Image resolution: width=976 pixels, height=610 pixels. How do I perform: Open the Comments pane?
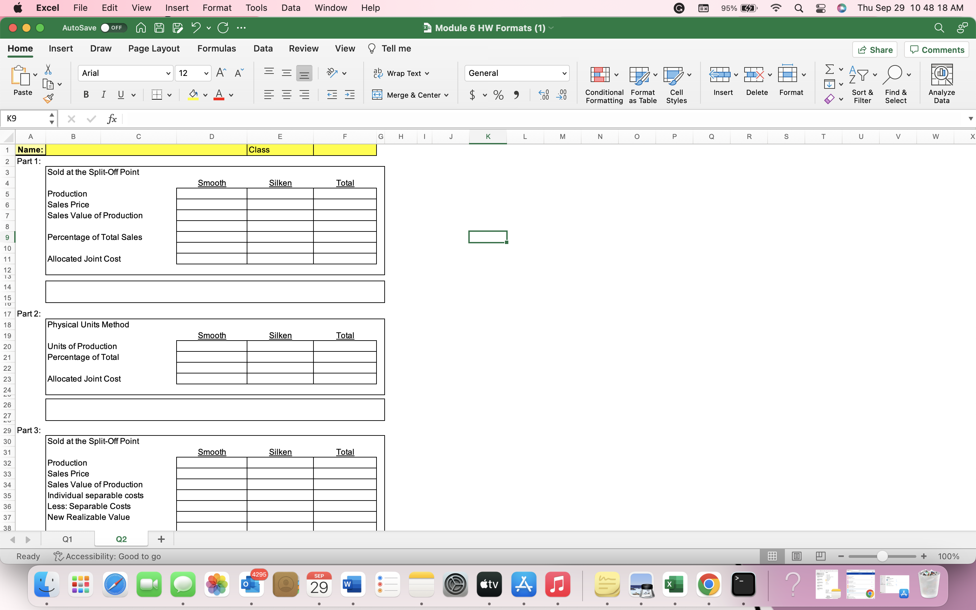[936, 49]
